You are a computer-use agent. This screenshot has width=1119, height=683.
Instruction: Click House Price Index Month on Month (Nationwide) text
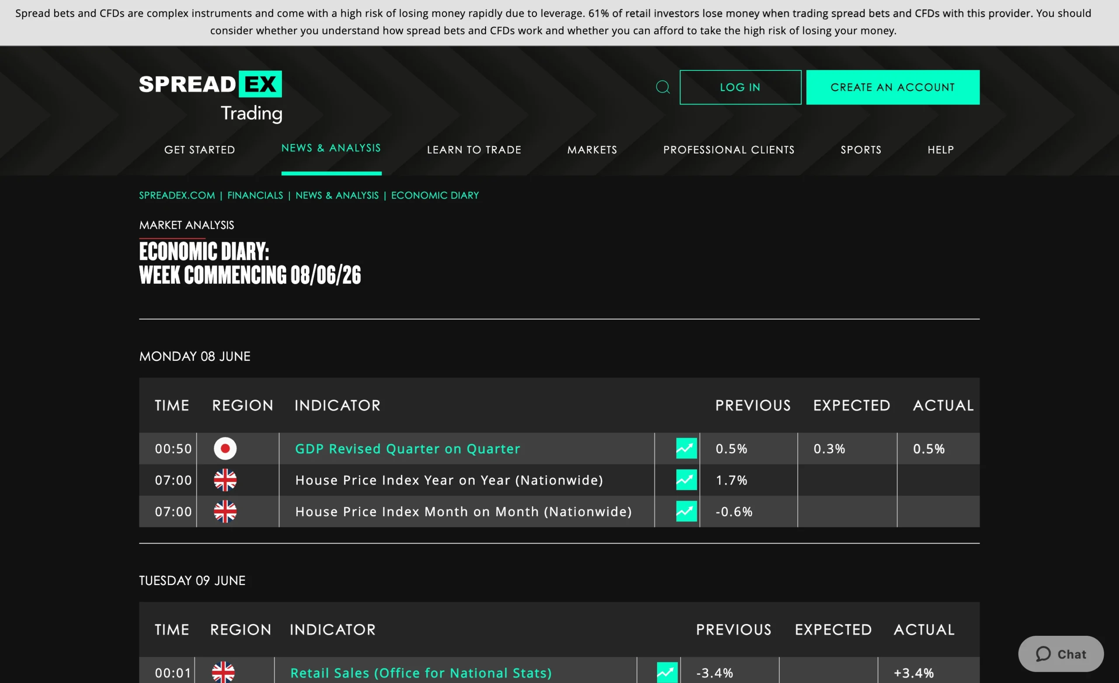coord(464,511)
